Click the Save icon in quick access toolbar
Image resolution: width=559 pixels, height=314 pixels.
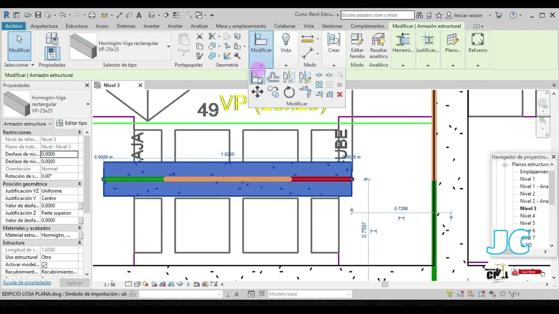click(38, 15)
